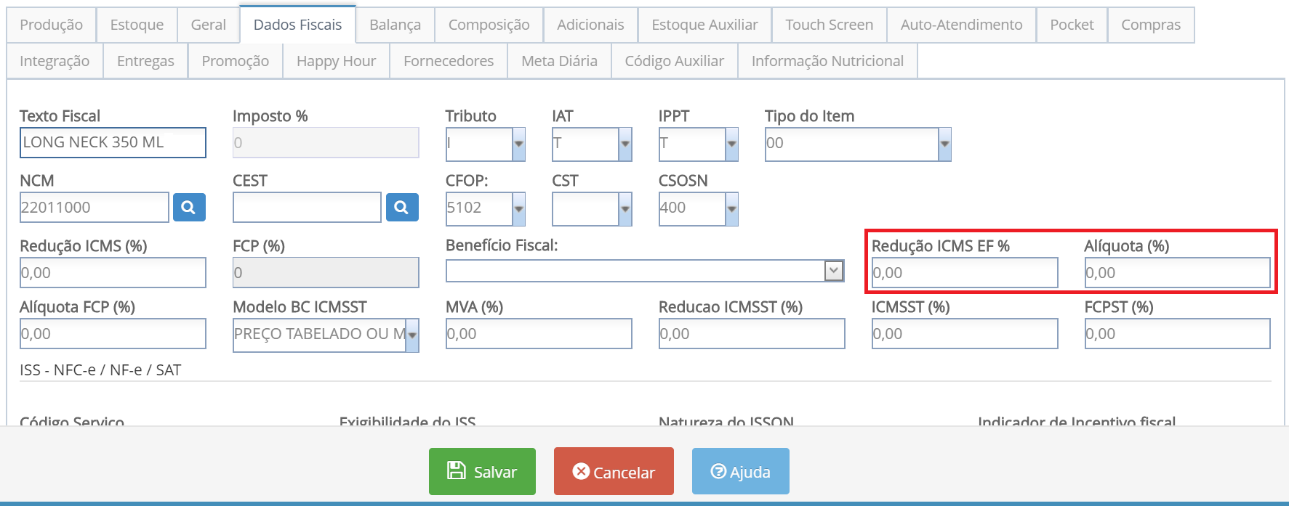Go to the Informação Nutricional tab
1289x506 pixels.
point(827,61)
